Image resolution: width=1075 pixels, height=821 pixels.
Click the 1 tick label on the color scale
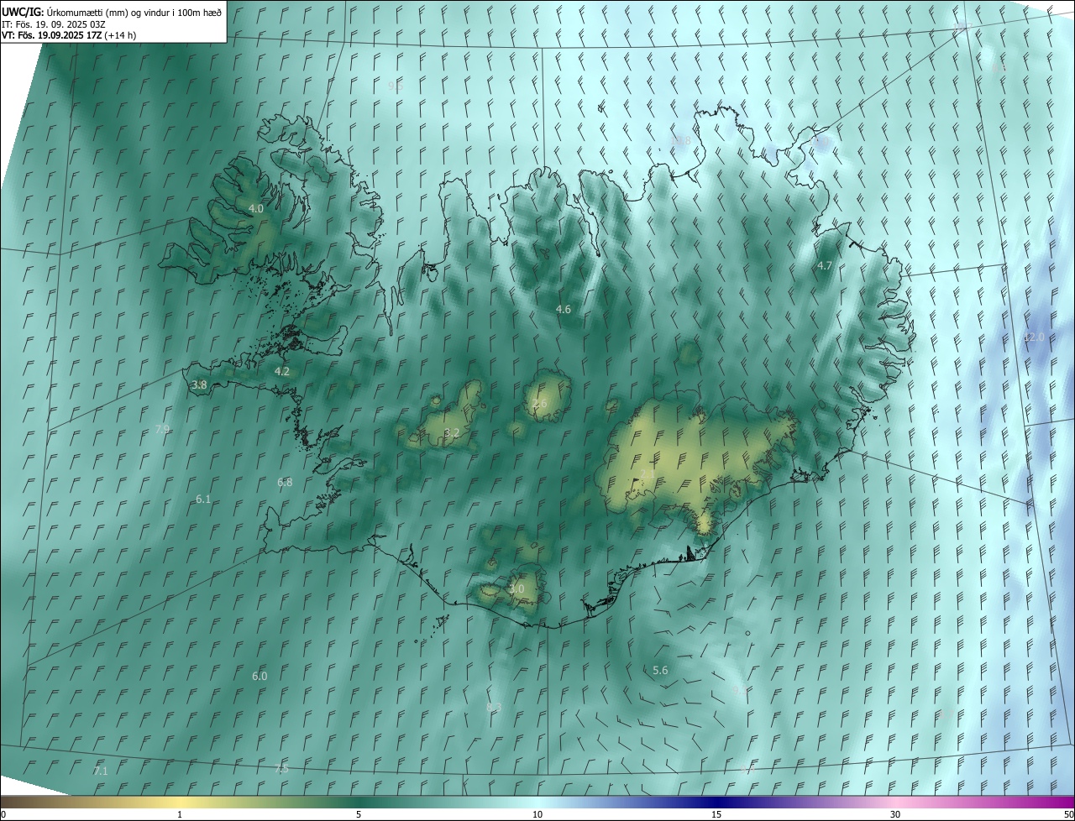point(180,814)
